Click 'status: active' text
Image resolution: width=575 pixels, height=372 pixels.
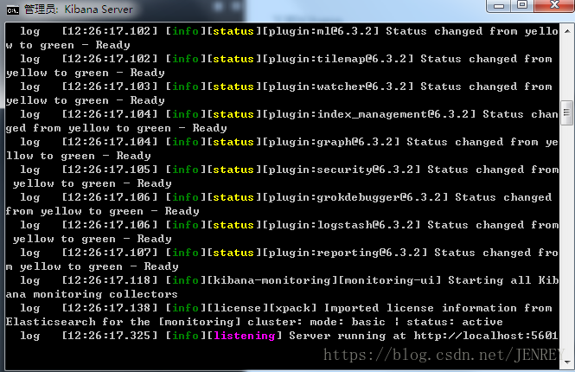[455, 322]
